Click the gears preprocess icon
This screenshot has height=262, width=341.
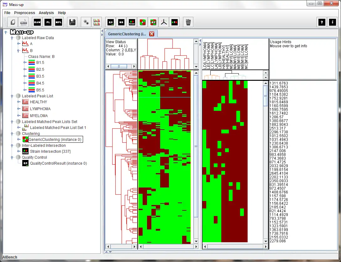86,22
